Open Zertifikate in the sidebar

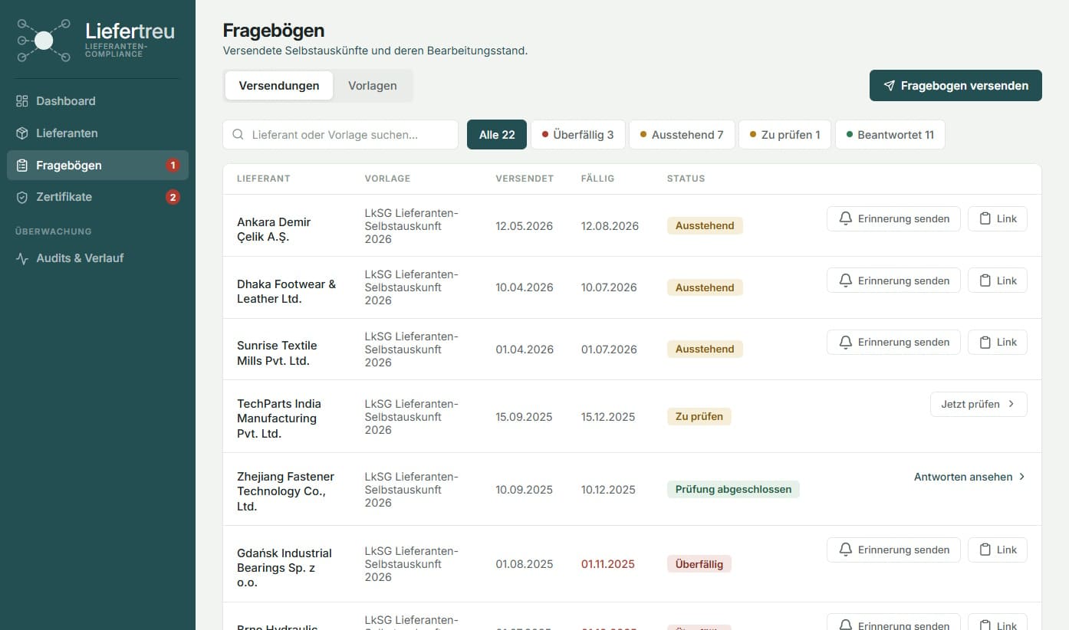coord(97,197)
